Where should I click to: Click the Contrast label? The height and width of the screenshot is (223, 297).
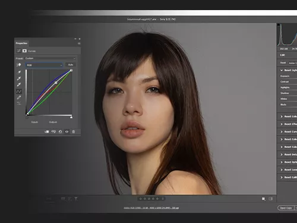click(x=285, y=81)
